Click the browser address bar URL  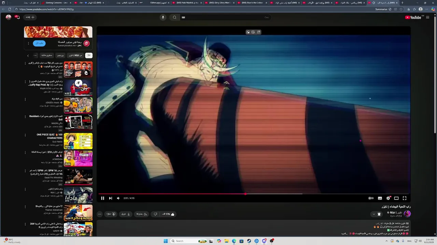point(47,9)
